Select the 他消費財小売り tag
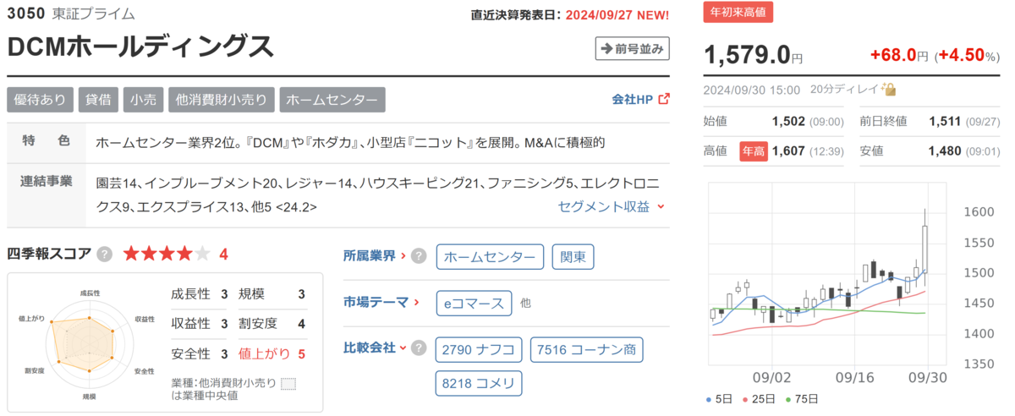 click(x=221, y=99)
